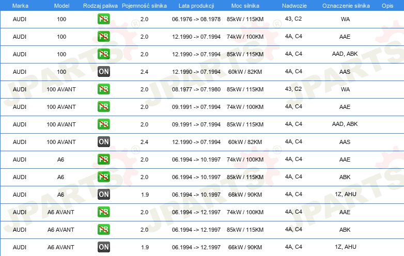The height and width of the screenshot is (256, 404).
Task: Click body code 43, C2 in 100 AVANT row
Action: point(293,89)
